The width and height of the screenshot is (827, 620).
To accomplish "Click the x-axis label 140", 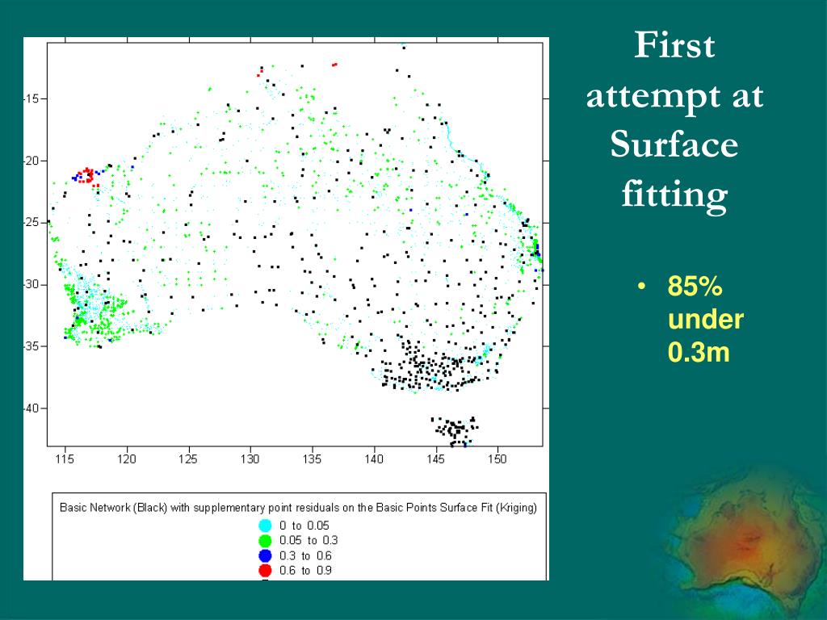I will click(x=374, y=459).
